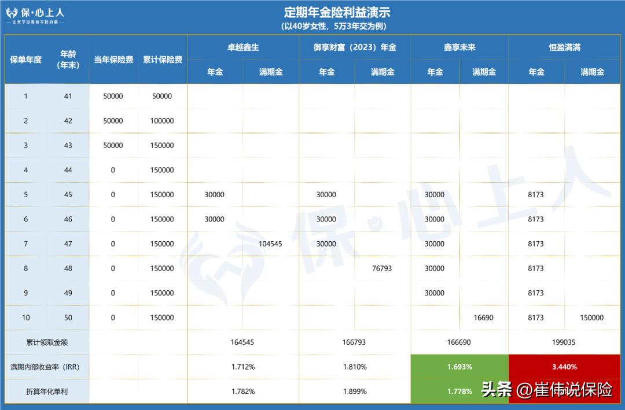Click the 保·心上人 logo at top left

(35, 15)
